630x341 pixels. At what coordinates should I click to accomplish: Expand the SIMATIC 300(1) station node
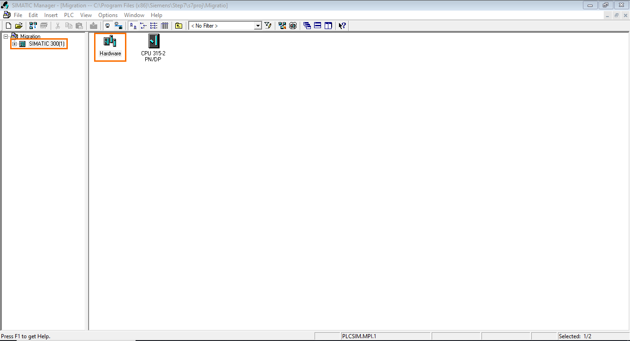pyautogui.click(x=15, y=44)
